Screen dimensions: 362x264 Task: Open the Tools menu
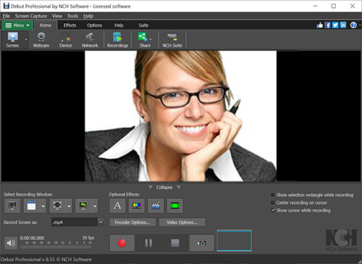pos(72,16)
